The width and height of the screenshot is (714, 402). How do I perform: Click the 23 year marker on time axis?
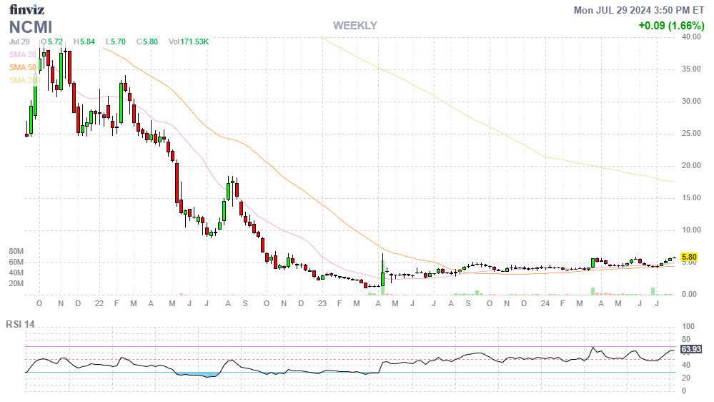click(x=322, y=304)
